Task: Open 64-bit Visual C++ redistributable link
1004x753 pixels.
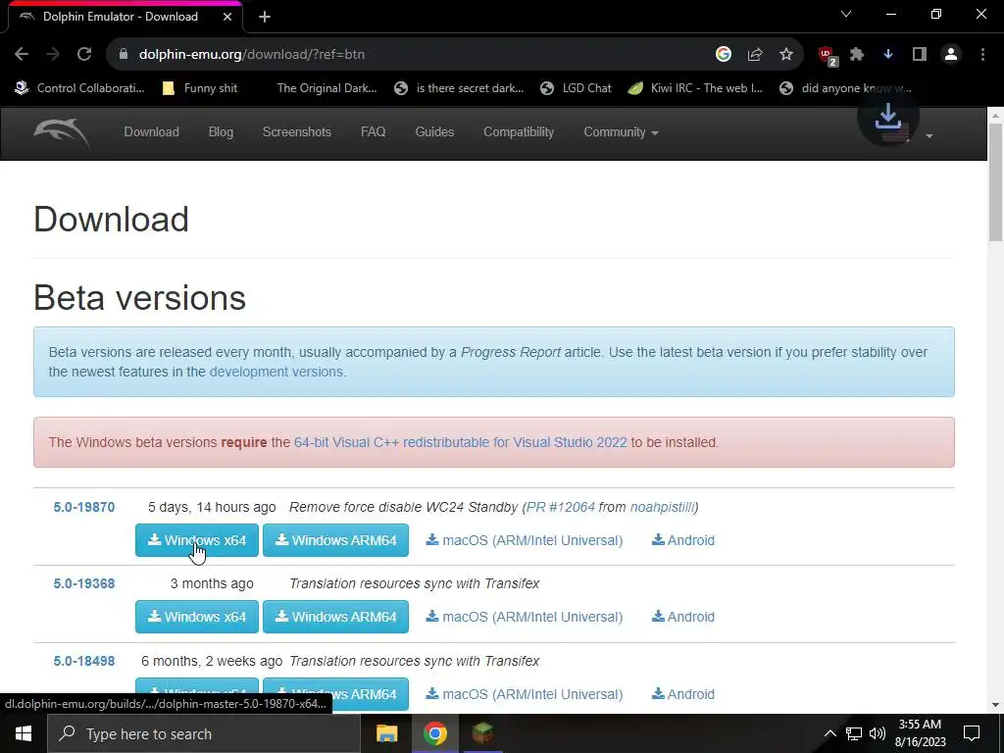Action: point(461,442)
